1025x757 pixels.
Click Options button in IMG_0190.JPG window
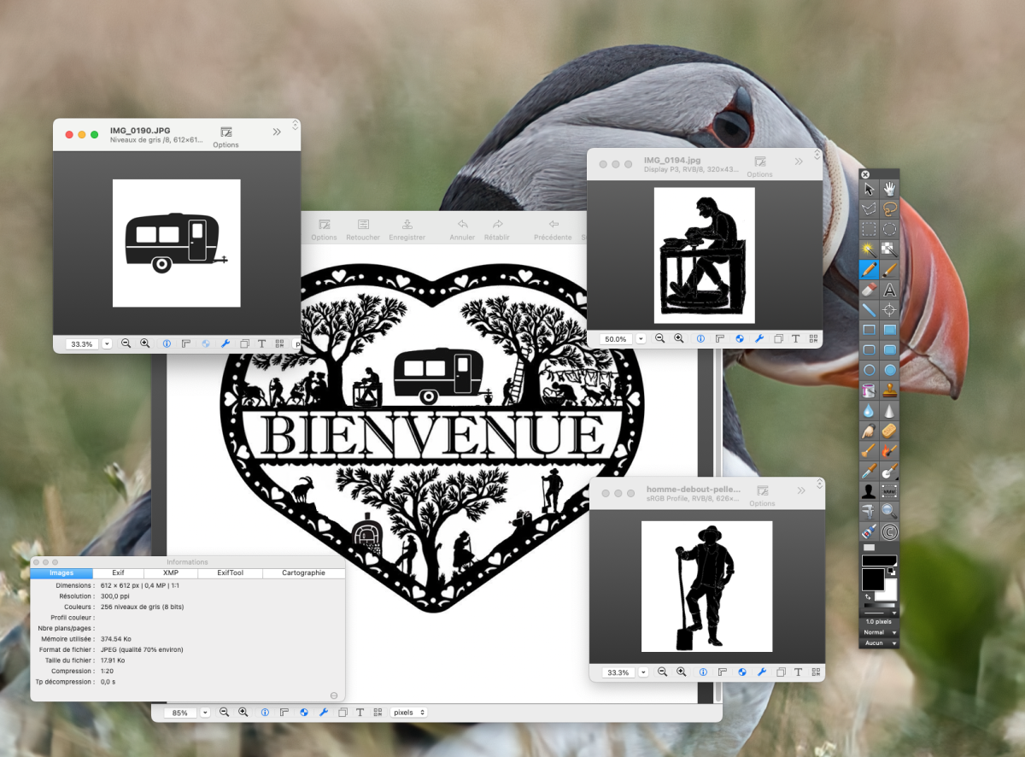point(225,137)
